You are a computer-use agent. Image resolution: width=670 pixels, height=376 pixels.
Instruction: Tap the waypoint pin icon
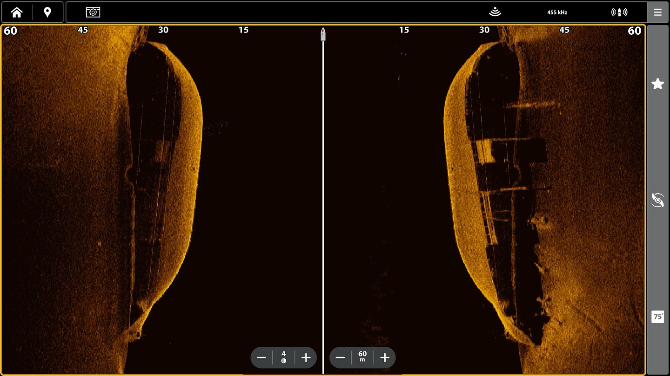(x=47, y=12)
